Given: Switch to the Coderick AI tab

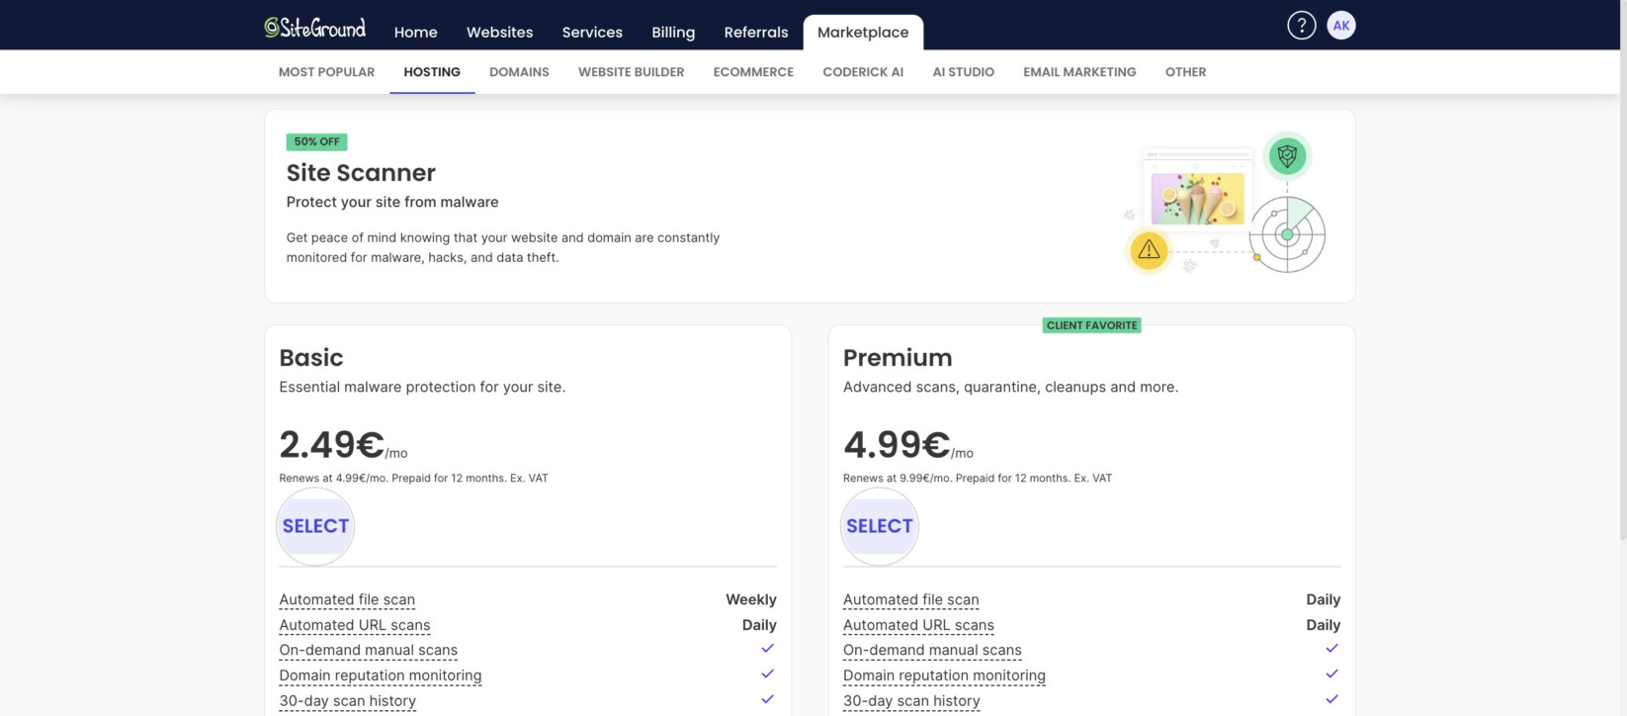Looking at the screenshot, I should pos(863,72).
